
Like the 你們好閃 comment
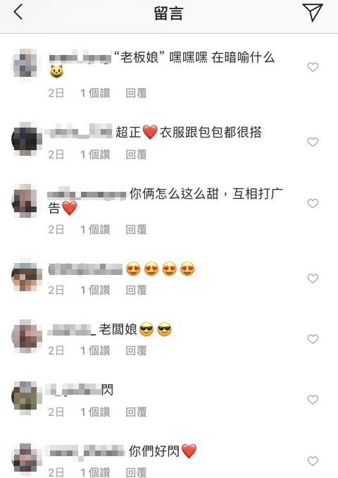[x=313, y=461]
